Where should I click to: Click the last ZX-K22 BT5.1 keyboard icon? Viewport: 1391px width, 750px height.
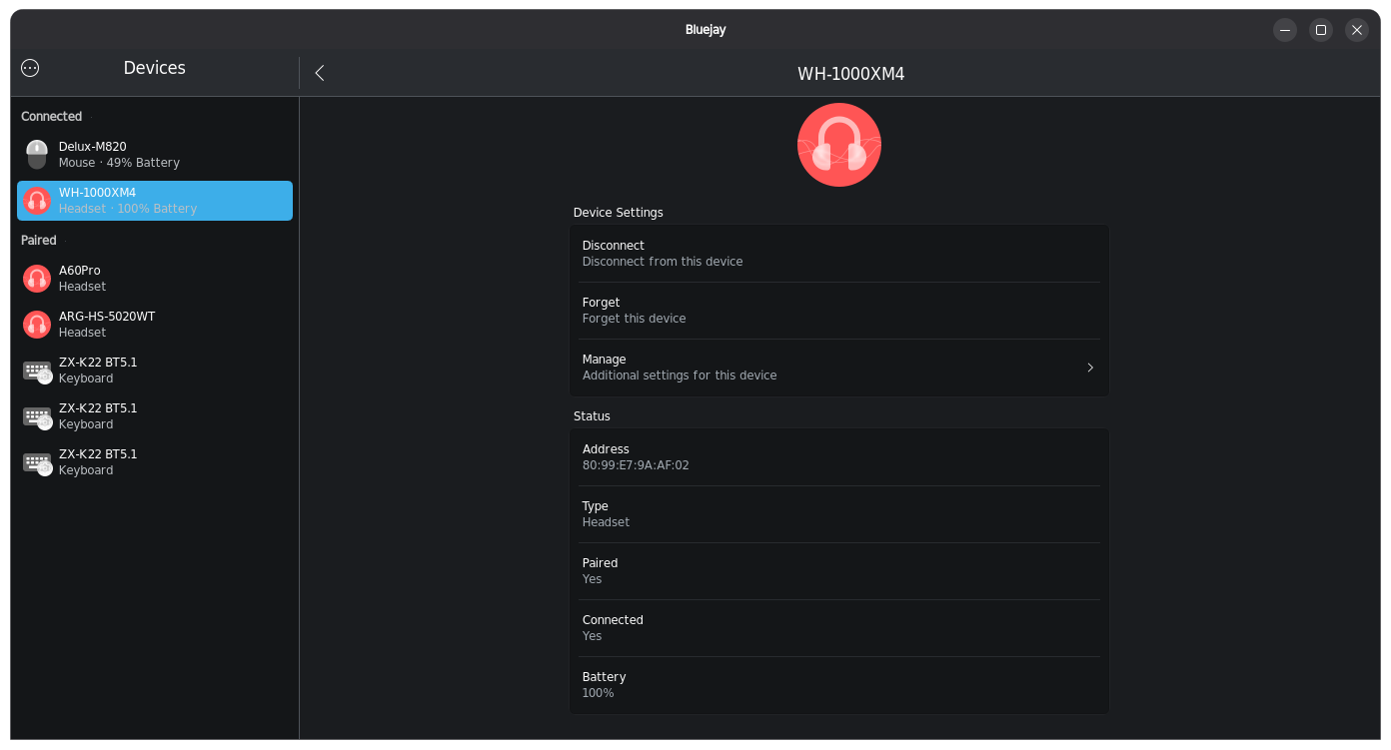pos(37,462)
